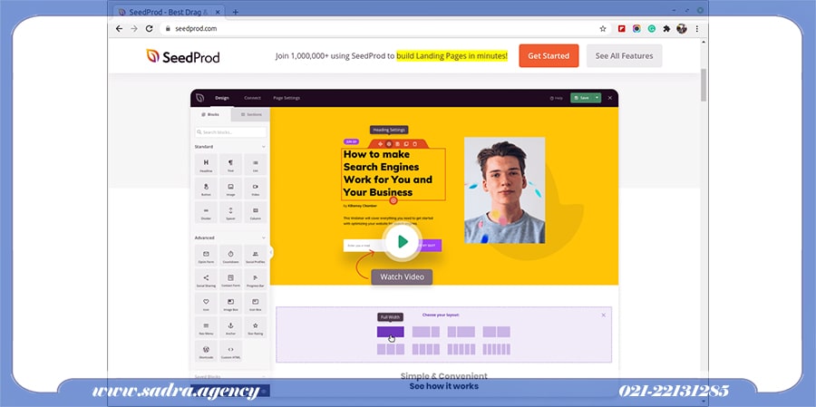Click the Watch Video label
Viewport: 816px width, 407px height.
pyautogui.click(x=402, y=276)
